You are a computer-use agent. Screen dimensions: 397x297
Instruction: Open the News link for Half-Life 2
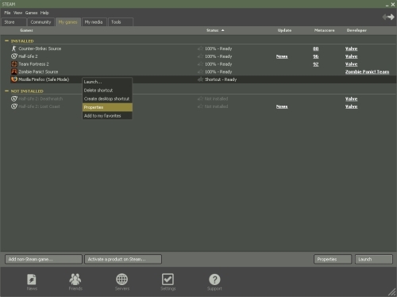pyautogui.click(x=282, y=56)
